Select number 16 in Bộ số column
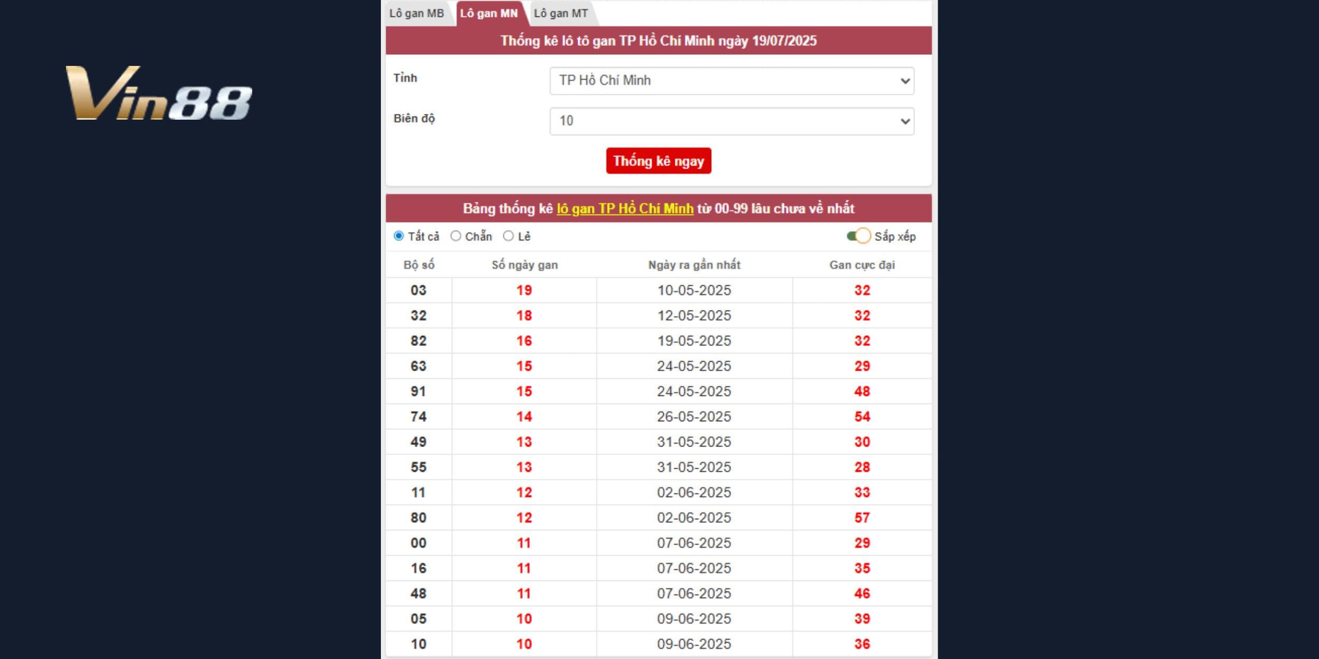 (418, 569)
